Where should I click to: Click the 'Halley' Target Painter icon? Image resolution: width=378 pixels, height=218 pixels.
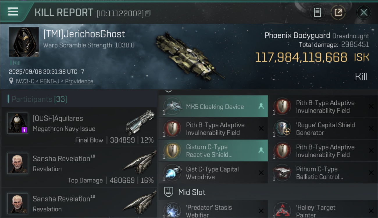click(x=282, y=210)
